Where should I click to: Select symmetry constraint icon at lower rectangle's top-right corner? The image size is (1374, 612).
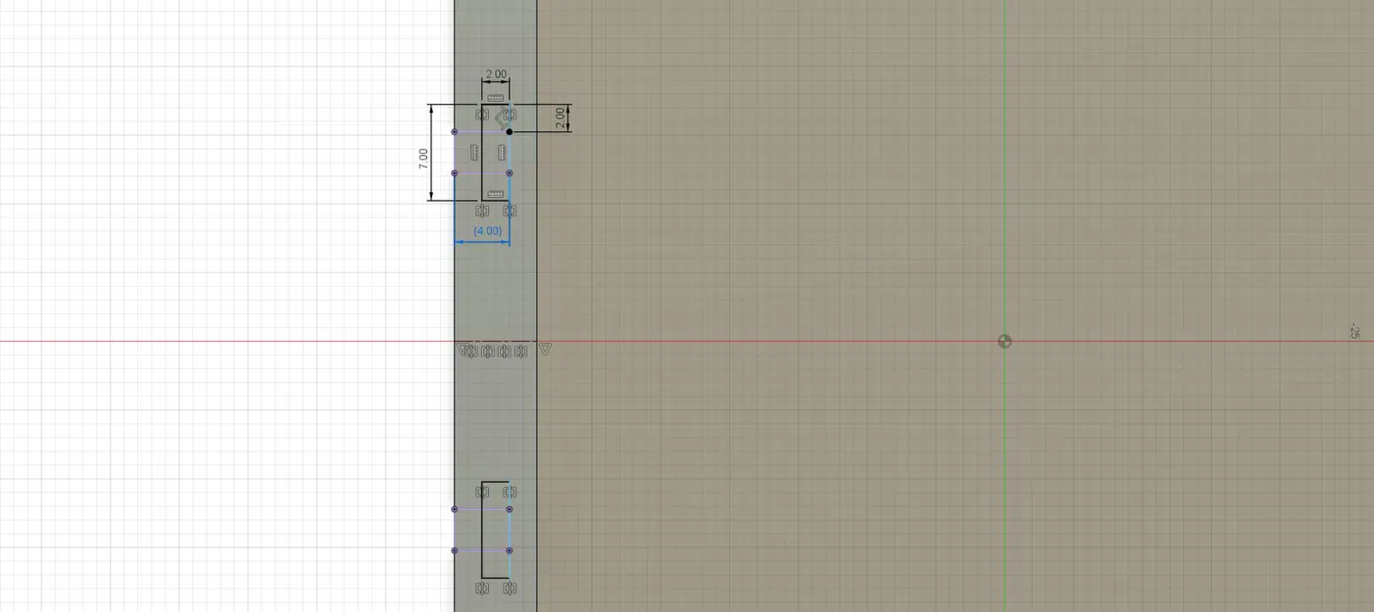(x=510, y=493)
